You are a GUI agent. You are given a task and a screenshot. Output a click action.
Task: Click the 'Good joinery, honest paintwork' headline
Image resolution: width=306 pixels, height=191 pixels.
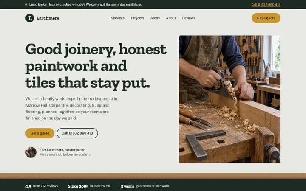(96, 66)
